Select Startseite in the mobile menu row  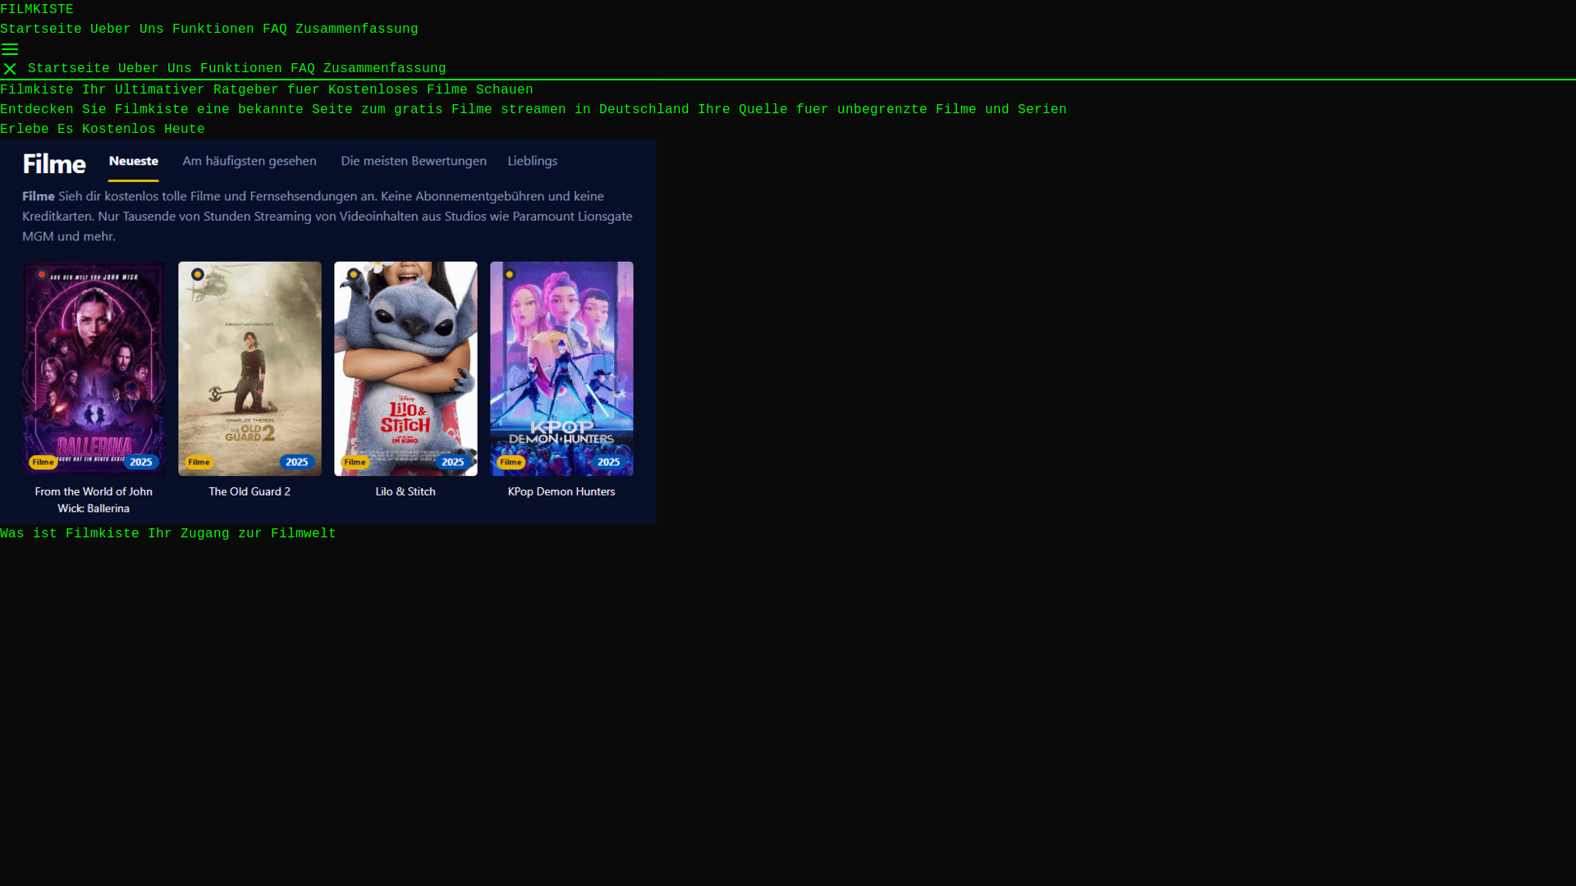tap(69, 69)
